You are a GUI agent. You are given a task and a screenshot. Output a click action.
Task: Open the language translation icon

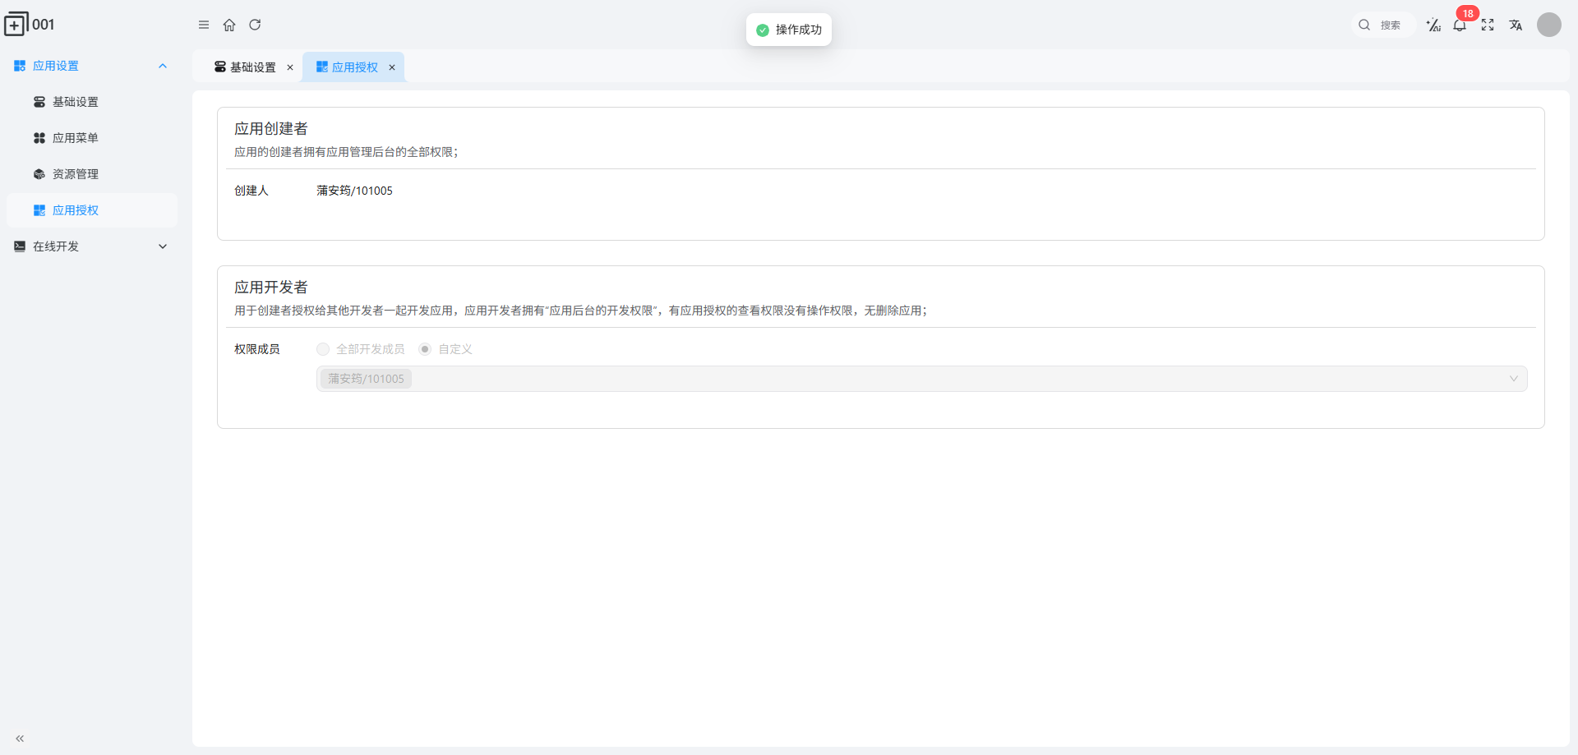point(1516,25)
